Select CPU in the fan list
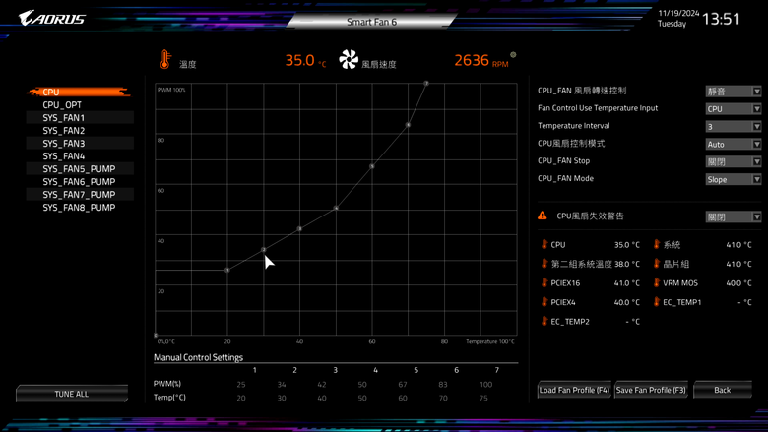The height and width of the screenshot is (432, 768). tap(79, 92)
